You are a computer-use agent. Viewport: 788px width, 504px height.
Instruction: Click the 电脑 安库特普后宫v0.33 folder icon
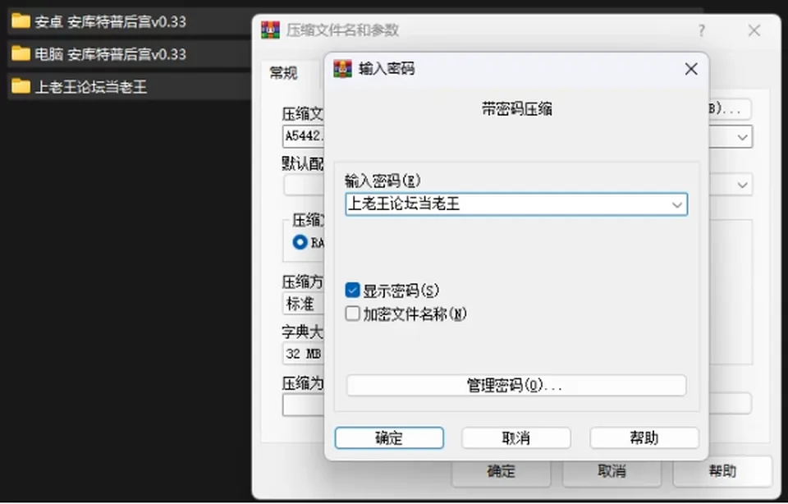[x=21, y=53]
